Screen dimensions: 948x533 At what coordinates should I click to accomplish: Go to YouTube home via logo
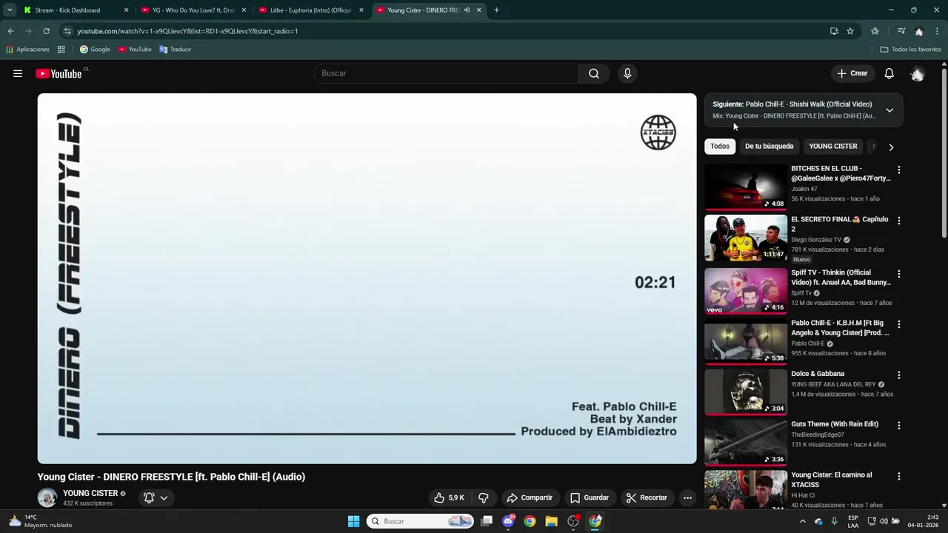point(59,73)
